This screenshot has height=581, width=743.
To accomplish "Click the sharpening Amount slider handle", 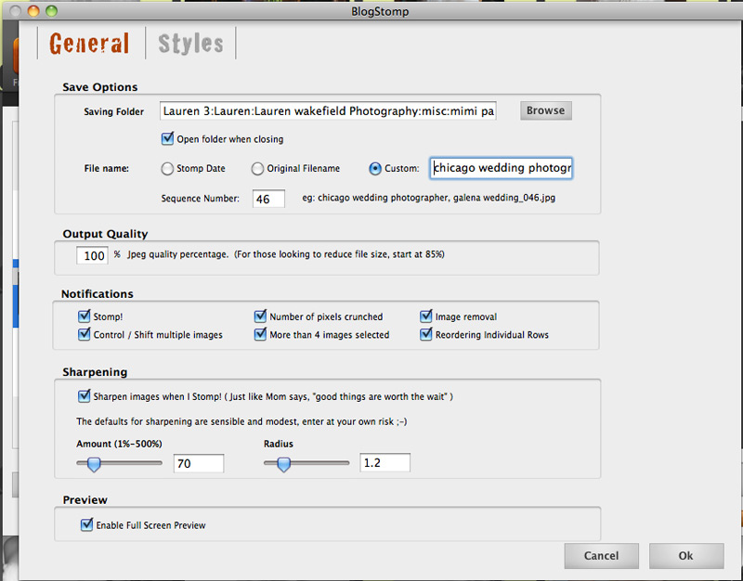I will pyautogui.click(x=94, y=464).
